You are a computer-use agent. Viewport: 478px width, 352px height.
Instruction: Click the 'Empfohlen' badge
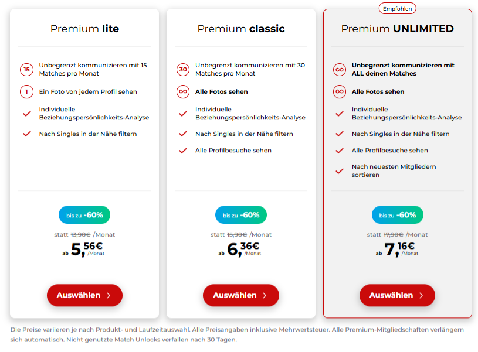(x=398, y=8)
